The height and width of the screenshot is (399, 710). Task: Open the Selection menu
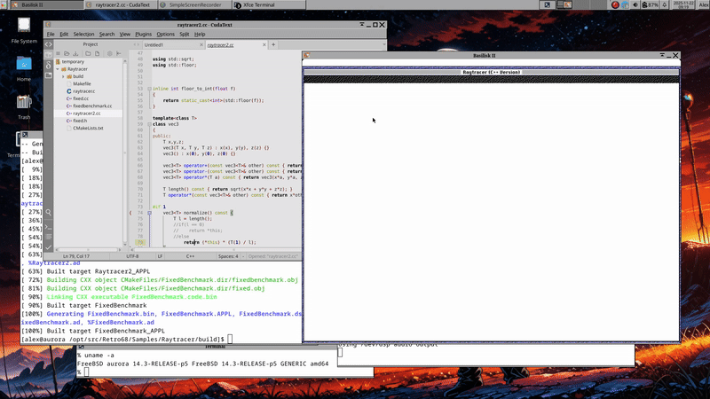(83, 34)
